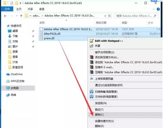Viewport: 163px width, 128px height.
Task: Click the AfterFXLib.dll file icon
Action: pyautogui.click(x=41, y=34)
